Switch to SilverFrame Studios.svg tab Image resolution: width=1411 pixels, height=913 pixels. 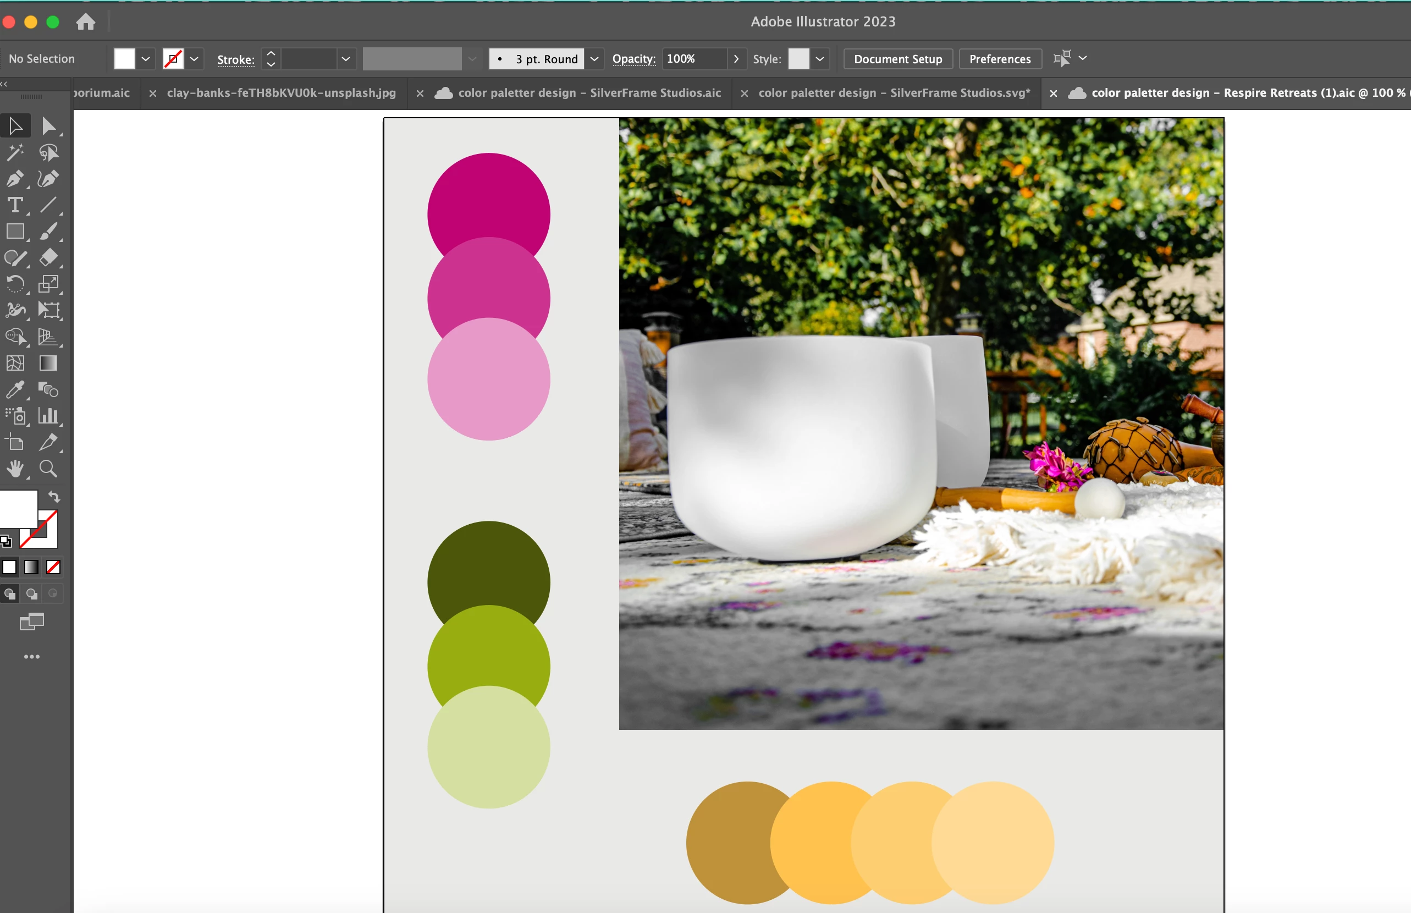coord(894,93)
